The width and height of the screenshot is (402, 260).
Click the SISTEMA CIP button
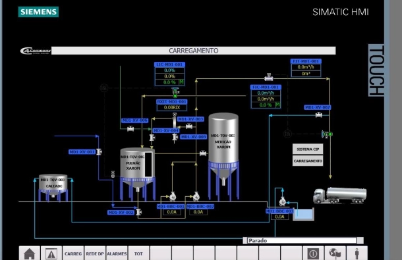[x=308, y=149]
